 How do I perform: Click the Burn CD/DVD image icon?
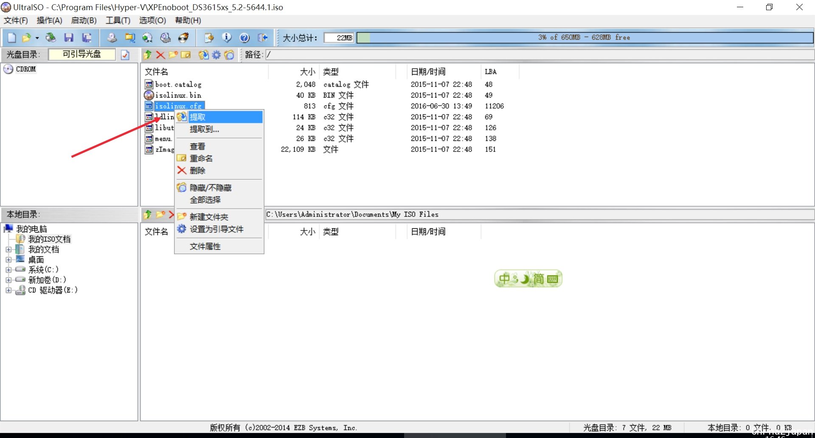tap(183, 38)
